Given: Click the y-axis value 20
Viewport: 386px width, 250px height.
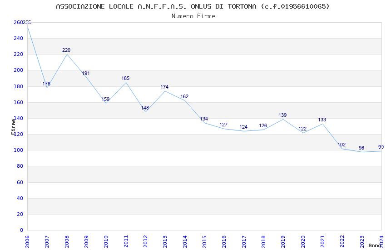Looking at the screenshot, I should pos(20,214).
